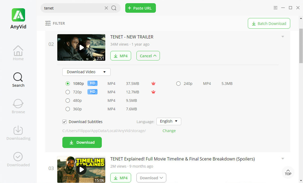Click the vertical scrollbar thumb
This screenshot has width=303, height=183.
(301, 46)
